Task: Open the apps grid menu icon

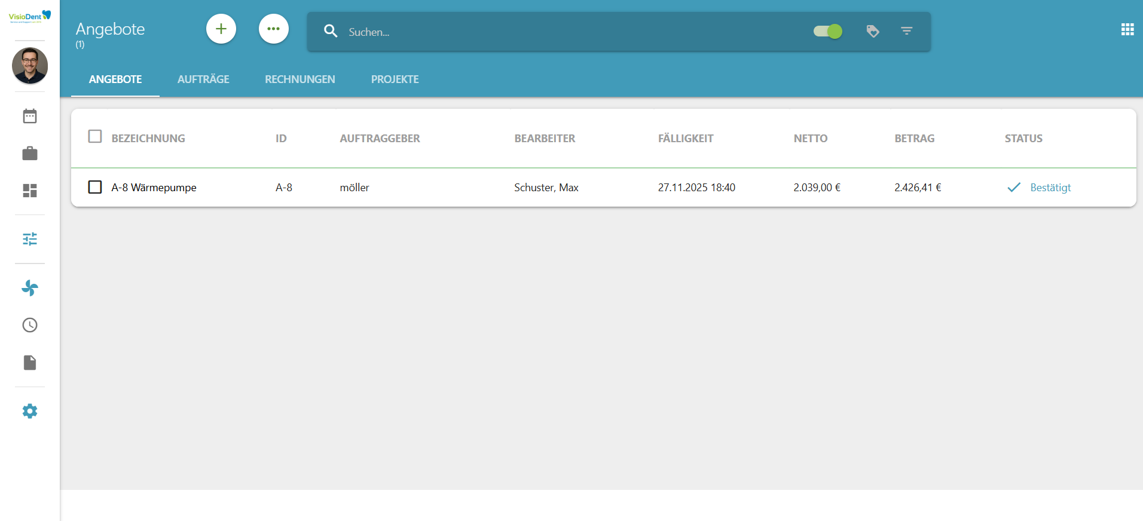Action: pos(1127,29)
